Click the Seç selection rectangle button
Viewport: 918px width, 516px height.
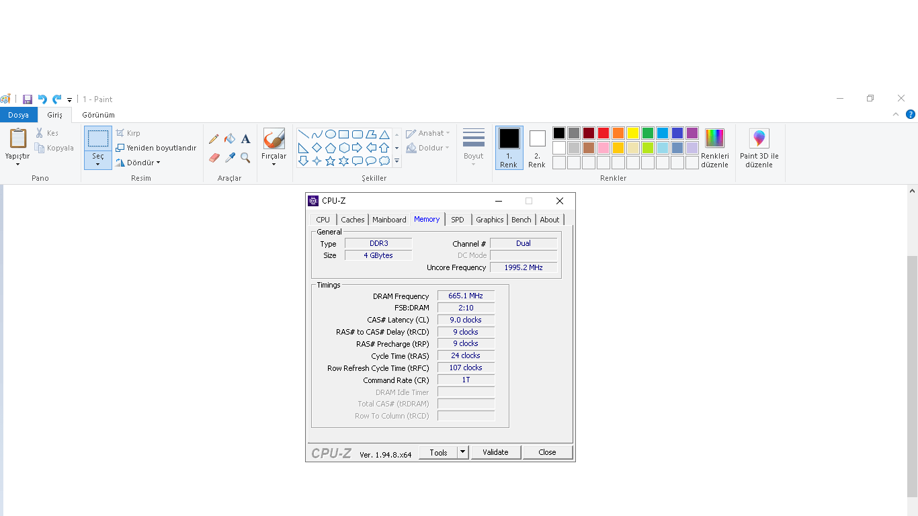(x=98, y=138)
